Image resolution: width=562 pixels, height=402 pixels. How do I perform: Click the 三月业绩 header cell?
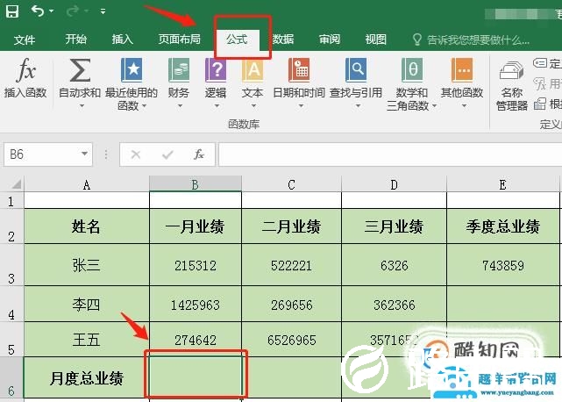(394, 226)
